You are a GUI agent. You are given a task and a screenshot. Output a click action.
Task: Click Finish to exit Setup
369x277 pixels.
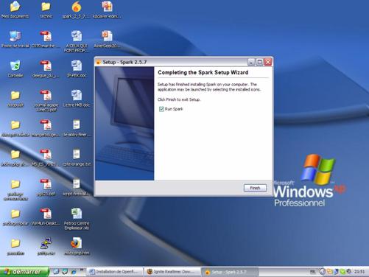[x=255, y=188]
